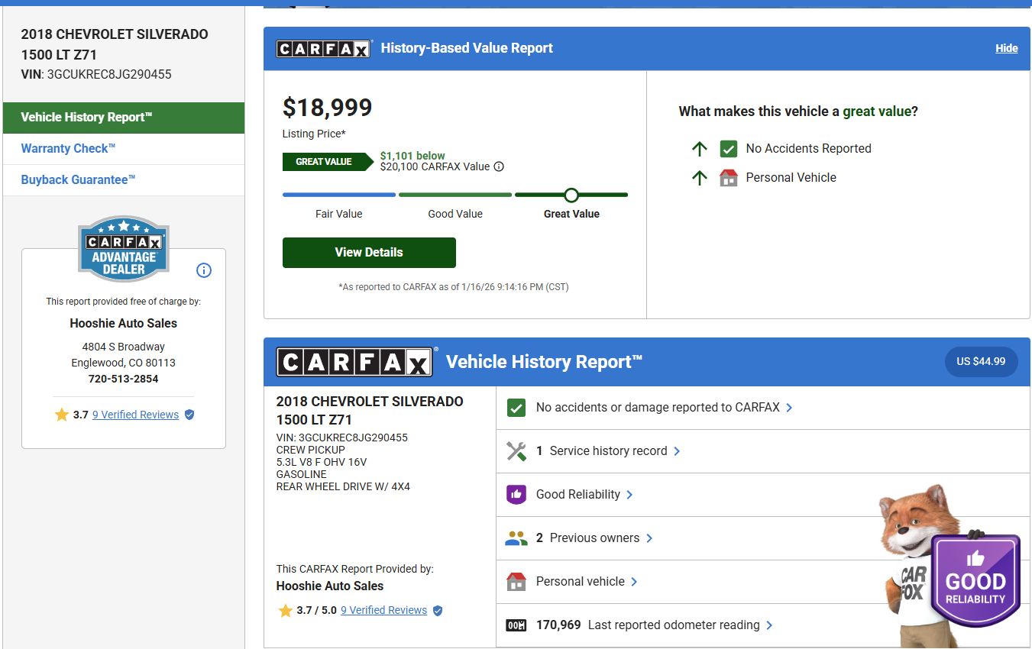
Task: Click the green checkbox for no accidents or damage
Action: (516, 408)
